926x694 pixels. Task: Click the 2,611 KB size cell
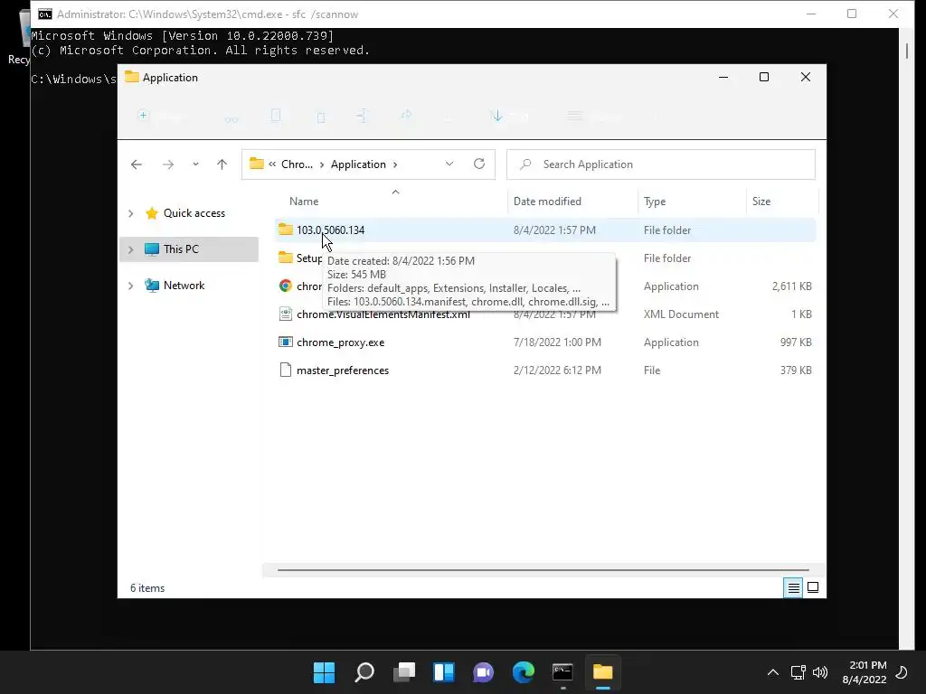pyautogui.click(x=791, y=286)
